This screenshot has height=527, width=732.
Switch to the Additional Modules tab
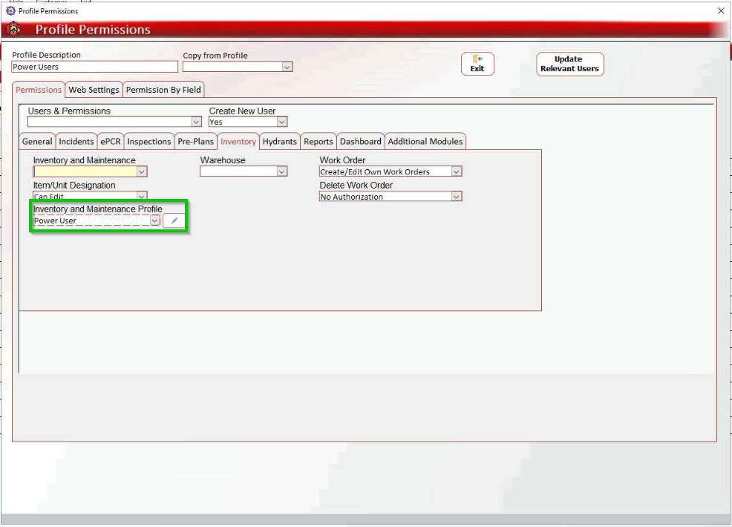tap(424, 141)
